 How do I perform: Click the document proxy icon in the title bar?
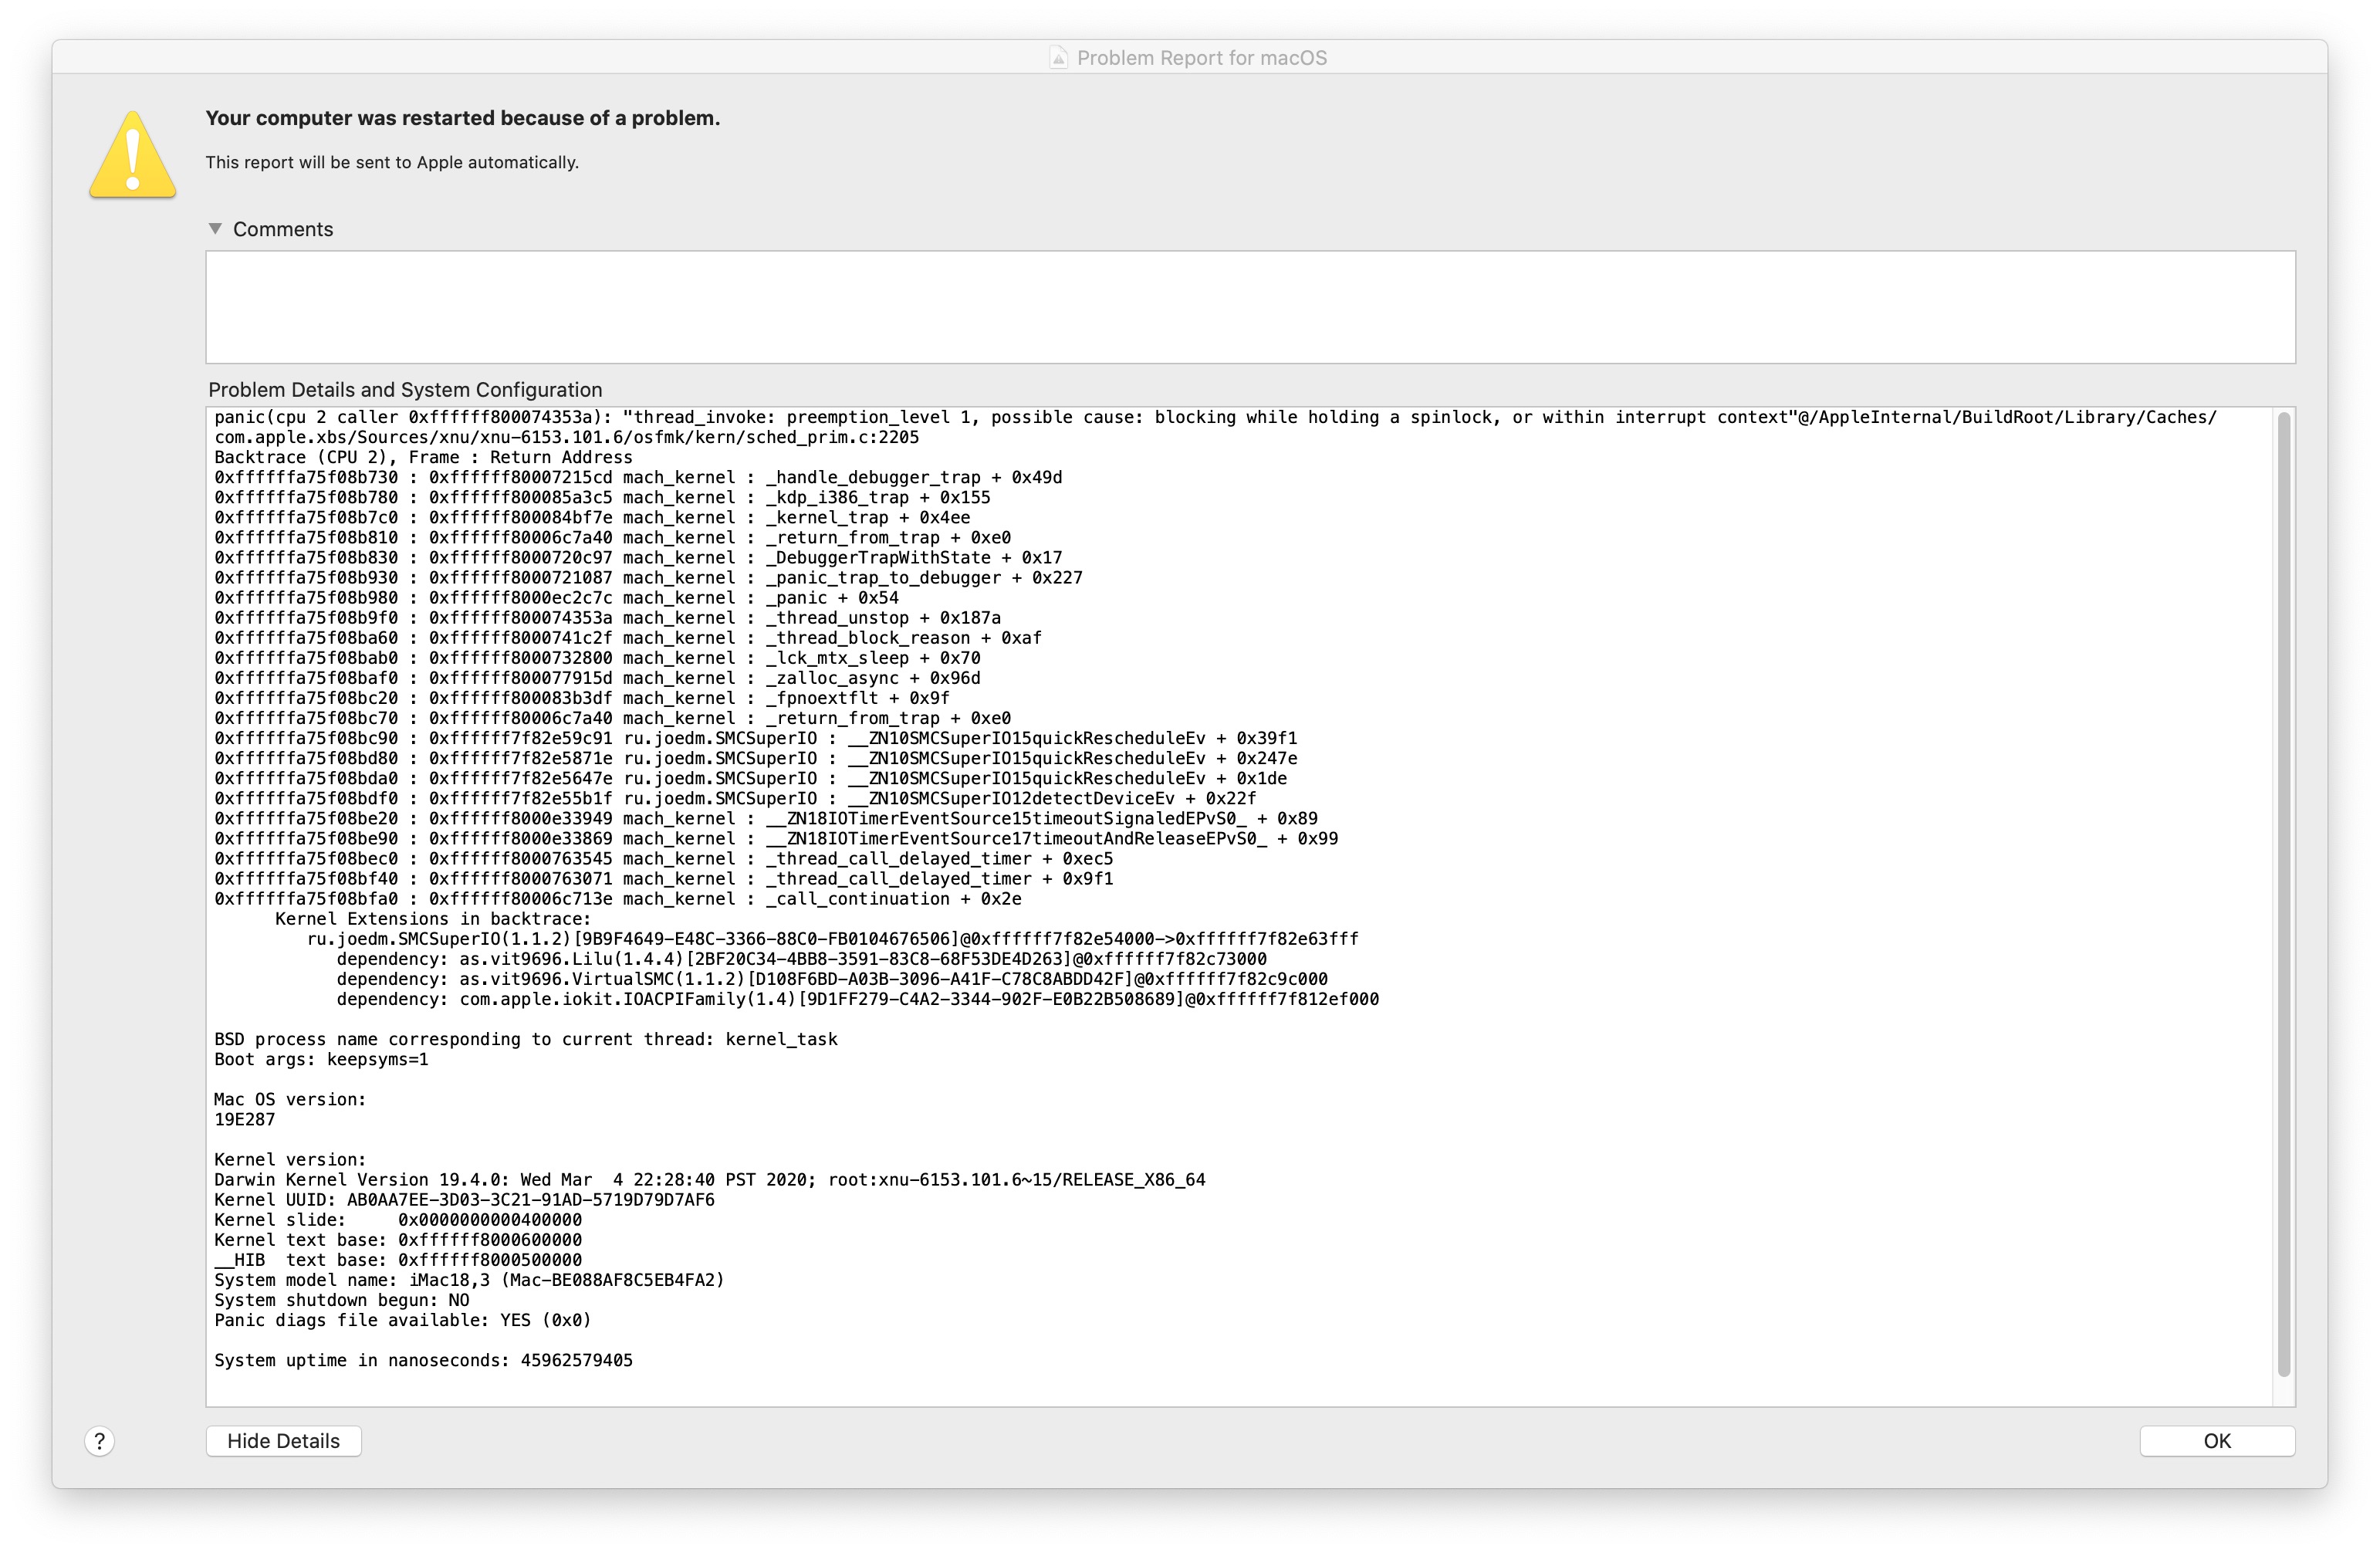[x=1058, y=57]
